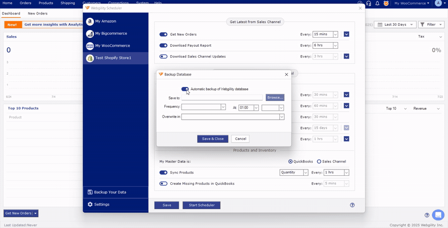Click the user avatar A icon
Viewport: 448px width, 228px height.
438,3
